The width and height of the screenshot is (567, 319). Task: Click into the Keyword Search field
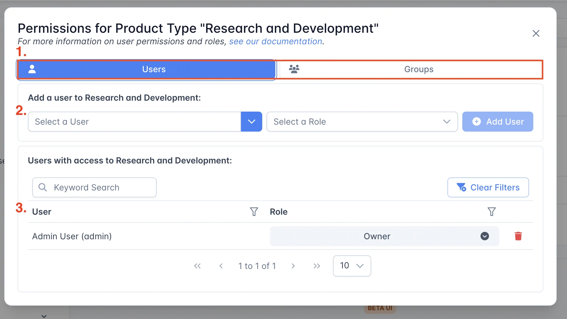tap(100, 187)
